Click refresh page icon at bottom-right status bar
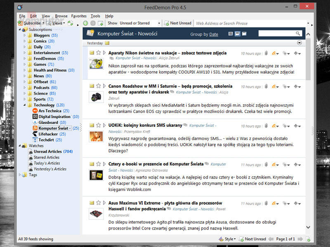Screen dimensions: 330x247 (x=308, y=239)
